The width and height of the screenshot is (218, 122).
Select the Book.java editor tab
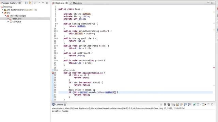[60, 3]
